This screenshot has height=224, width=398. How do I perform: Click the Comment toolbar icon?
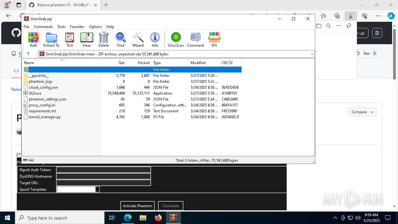196,40
